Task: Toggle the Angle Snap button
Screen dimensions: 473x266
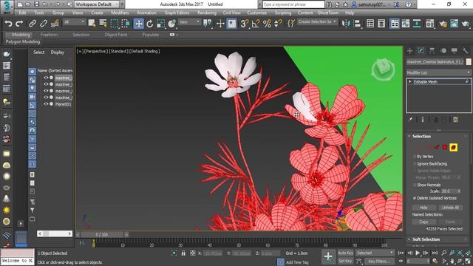Action: click(256, 24)
